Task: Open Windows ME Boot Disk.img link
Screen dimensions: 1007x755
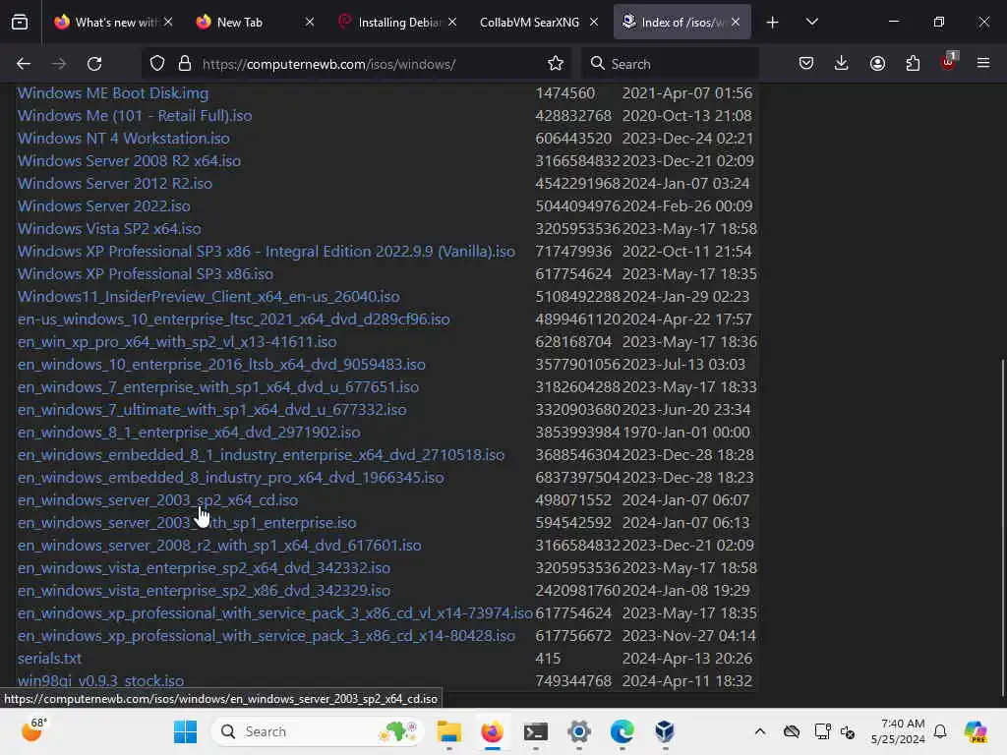Action: tap(113, 93)
